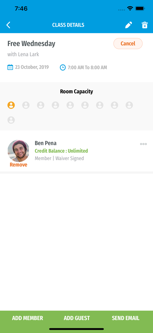
Task: Tap the clock icon beside the time
Action: click(x=63, y=67)
